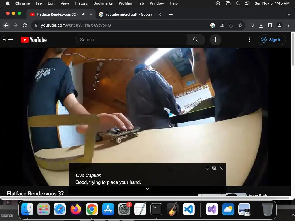
Task: Open the Chrome application menu
Action: (x=22, y=3)
